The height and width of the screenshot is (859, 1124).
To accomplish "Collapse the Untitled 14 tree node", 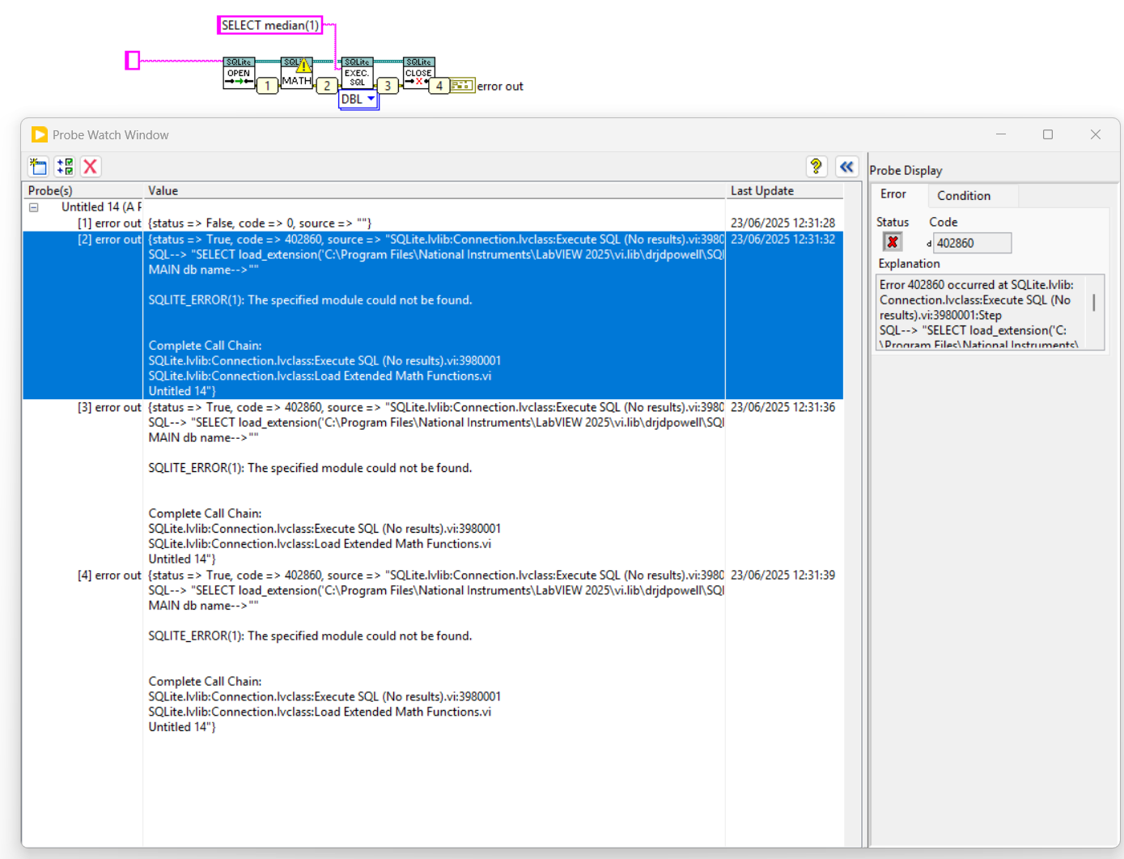I will click(34, 207).
